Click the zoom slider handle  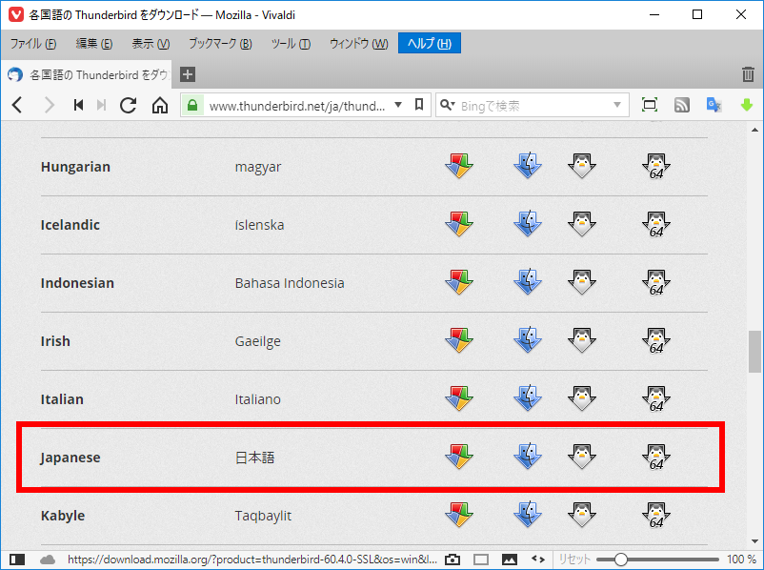[x=620, y=560]
